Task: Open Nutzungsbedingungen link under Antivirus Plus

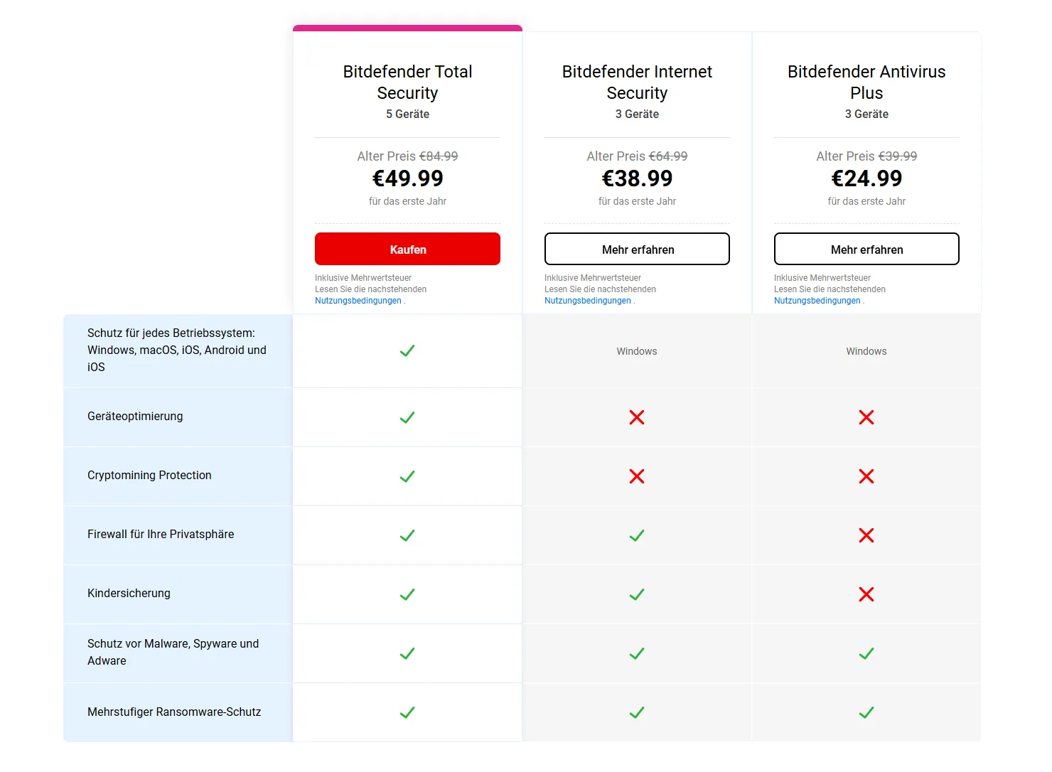Action: tap(817, 300)
